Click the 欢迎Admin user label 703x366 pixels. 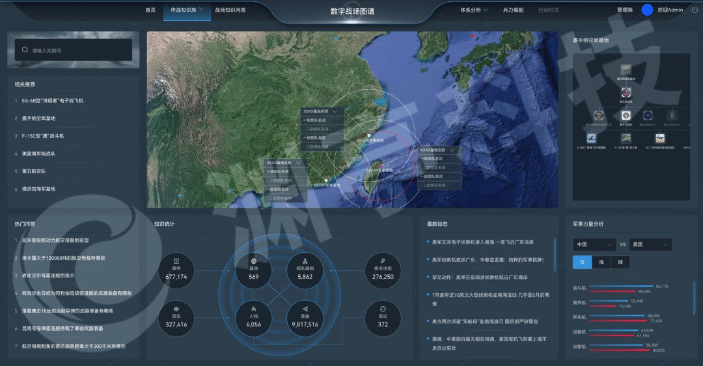[670, 10]
